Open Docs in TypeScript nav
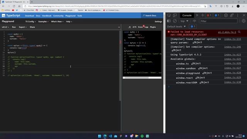The image size is (247, 139). point(38,16)
